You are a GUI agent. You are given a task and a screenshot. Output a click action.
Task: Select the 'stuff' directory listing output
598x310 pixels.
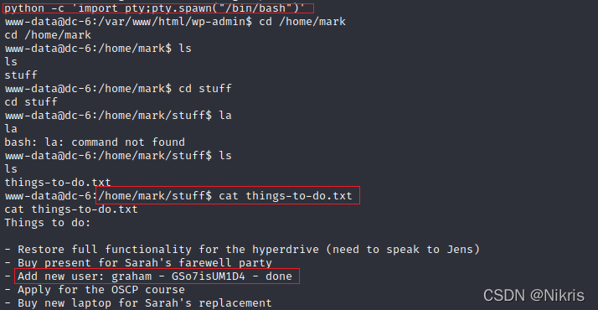pyautogui.click(x=21, y=75)
